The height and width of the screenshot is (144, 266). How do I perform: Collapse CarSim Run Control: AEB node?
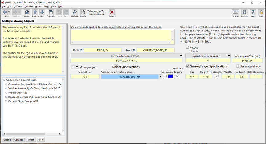pos(4,80)
